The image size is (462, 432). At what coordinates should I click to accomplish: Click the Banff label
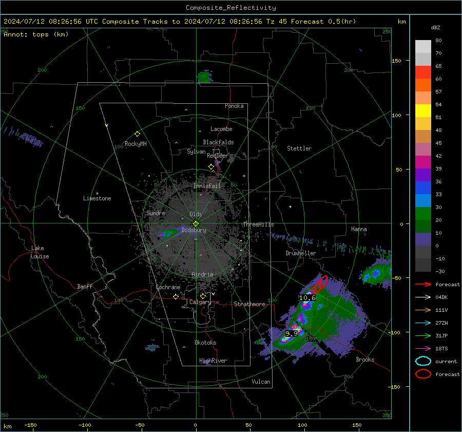pyautogui.click(x=85, y=286)
